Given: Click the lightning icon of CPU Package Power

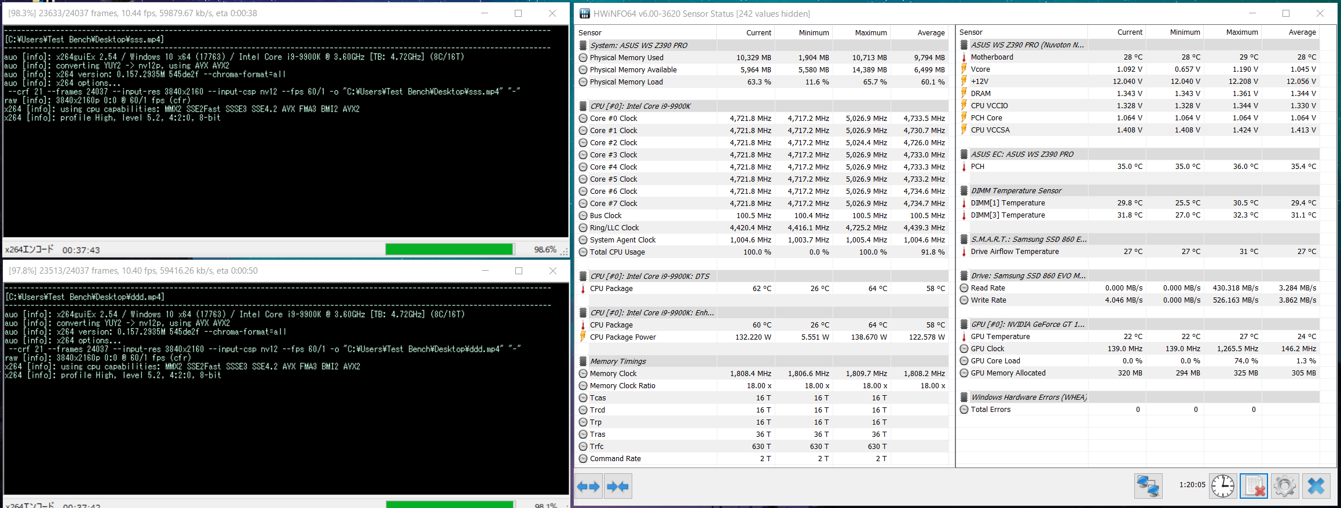Looking at the screenshot, I should point(583,337).
